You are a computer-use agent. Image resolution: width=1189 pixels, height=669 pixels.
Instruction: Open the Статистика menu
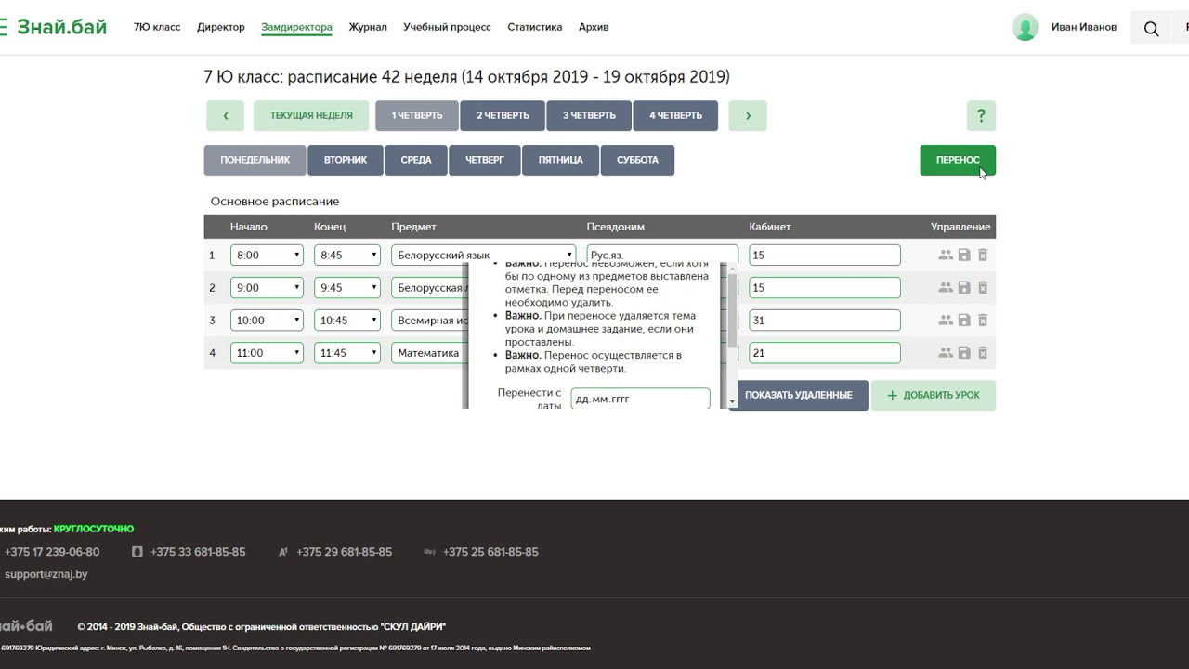pos(534,27)
